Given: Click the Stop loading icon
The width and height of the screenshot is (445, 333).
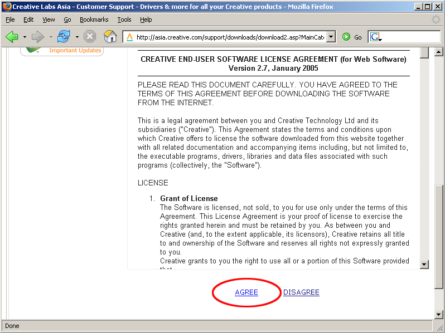Looking at the screenshot, I should 90,37.
